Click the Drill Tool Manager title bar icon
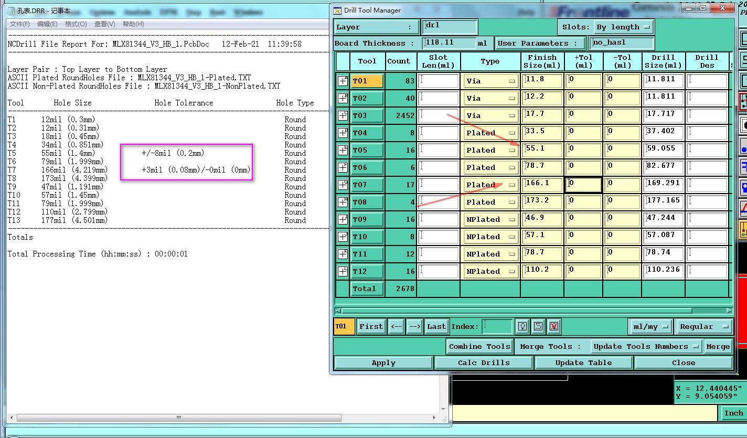The width and height of the screenshot is (747, 438). pyautogui.click(x=337, y=10)
